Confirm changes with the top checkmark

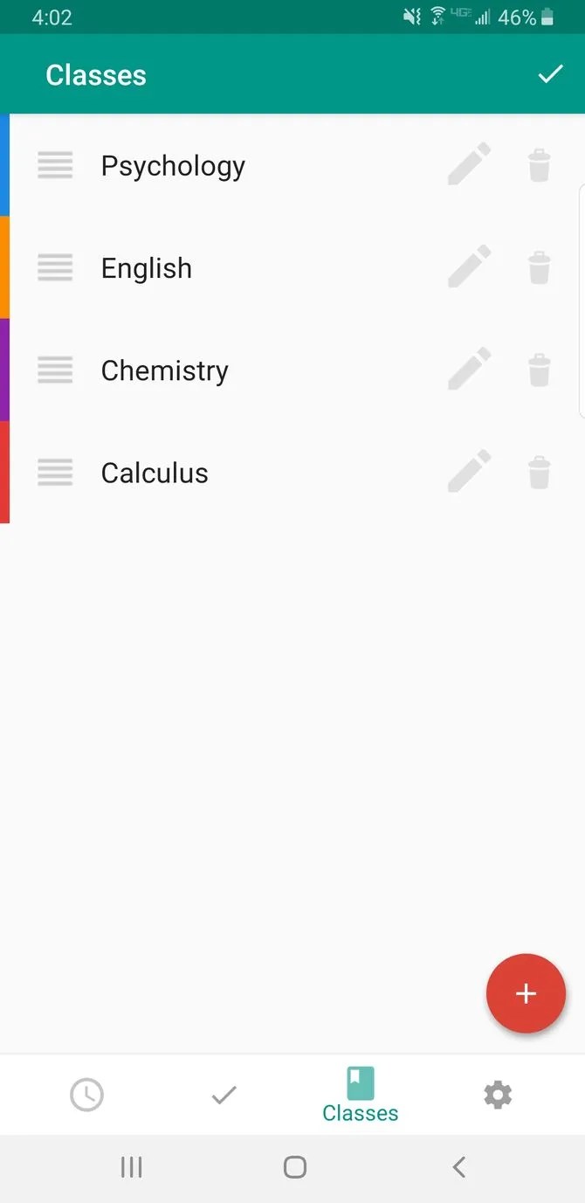tap(550, 73)
